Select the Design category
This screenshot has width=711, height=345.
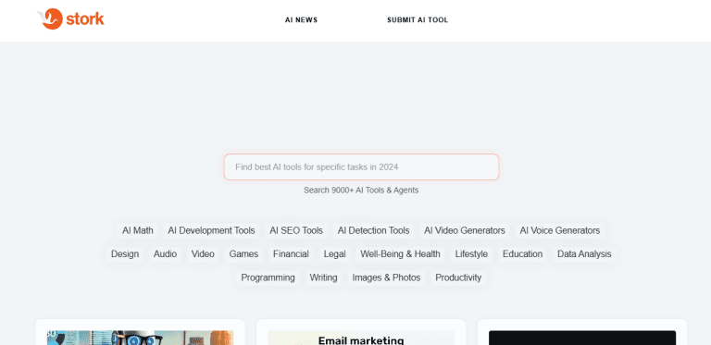(125, 254)
